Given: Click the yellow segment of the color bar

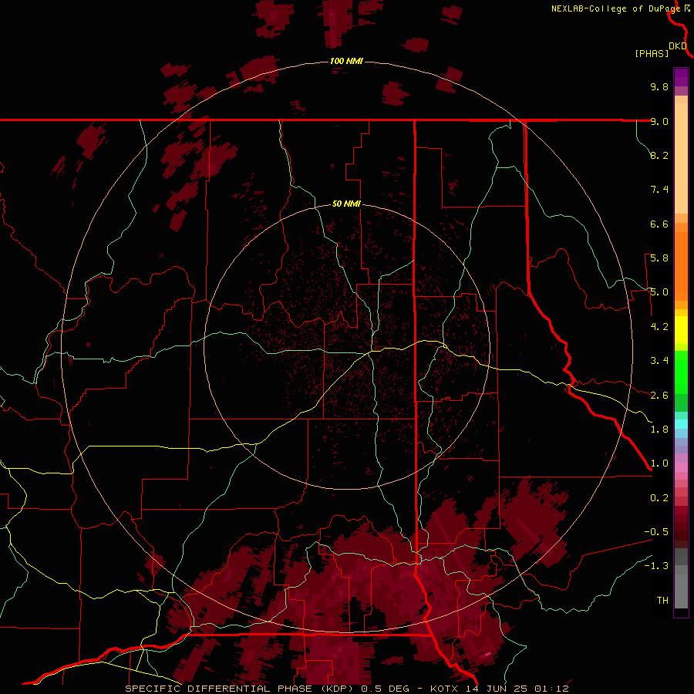Looking at the screenshot, I should pyautogui.click(x=681, y=330).
